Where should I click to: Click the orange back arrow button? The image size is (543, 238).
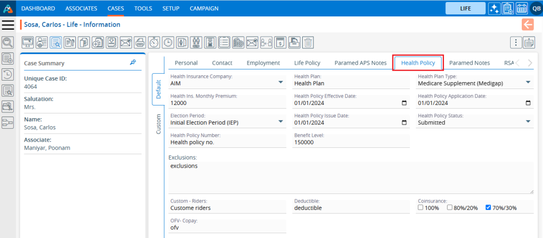[x=527, y=24]
